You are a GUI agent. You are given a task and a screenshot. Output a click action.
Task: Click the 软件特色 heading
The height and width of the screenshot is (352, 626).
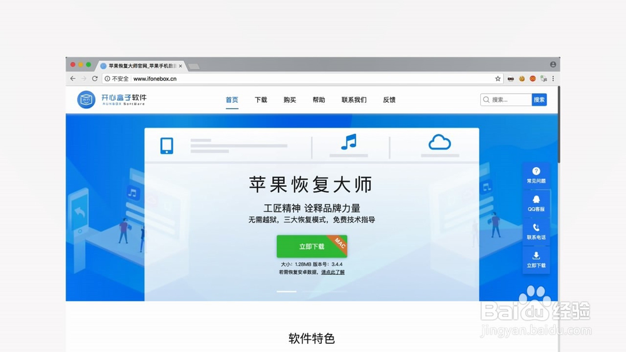[312, 338]
